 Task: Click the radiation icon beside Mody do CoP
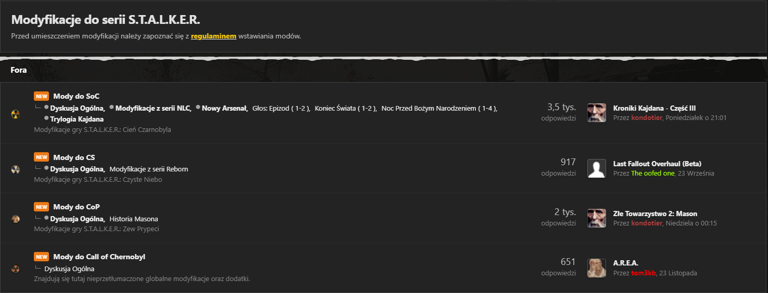[x=15, y=219]
